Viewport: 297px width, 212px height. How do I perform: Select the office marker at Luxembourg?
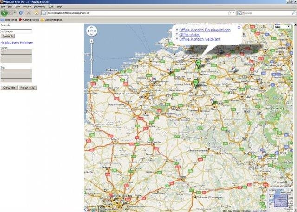[x=263, y=153]
